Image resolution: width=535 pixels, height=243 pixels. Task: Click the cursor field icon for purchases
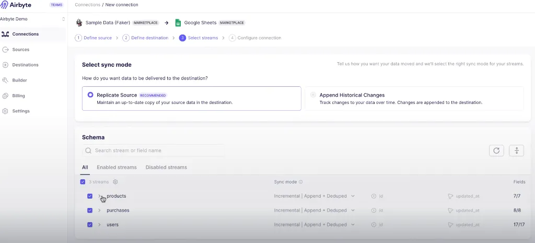click(450, 211)
